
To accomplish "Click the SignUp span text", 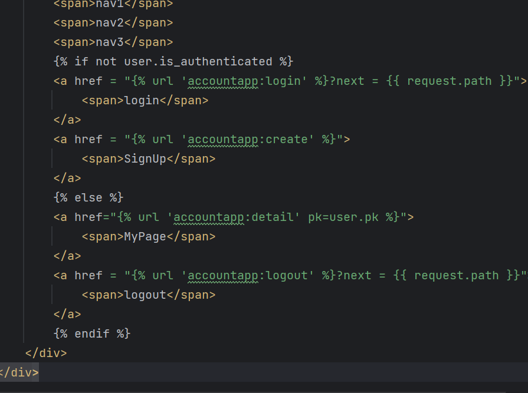I will [145, 159].
